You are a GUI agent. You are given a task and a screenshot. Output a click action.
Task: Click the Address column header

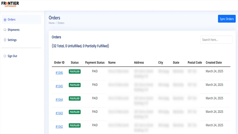pyautogui.click(x=139, y=63)
